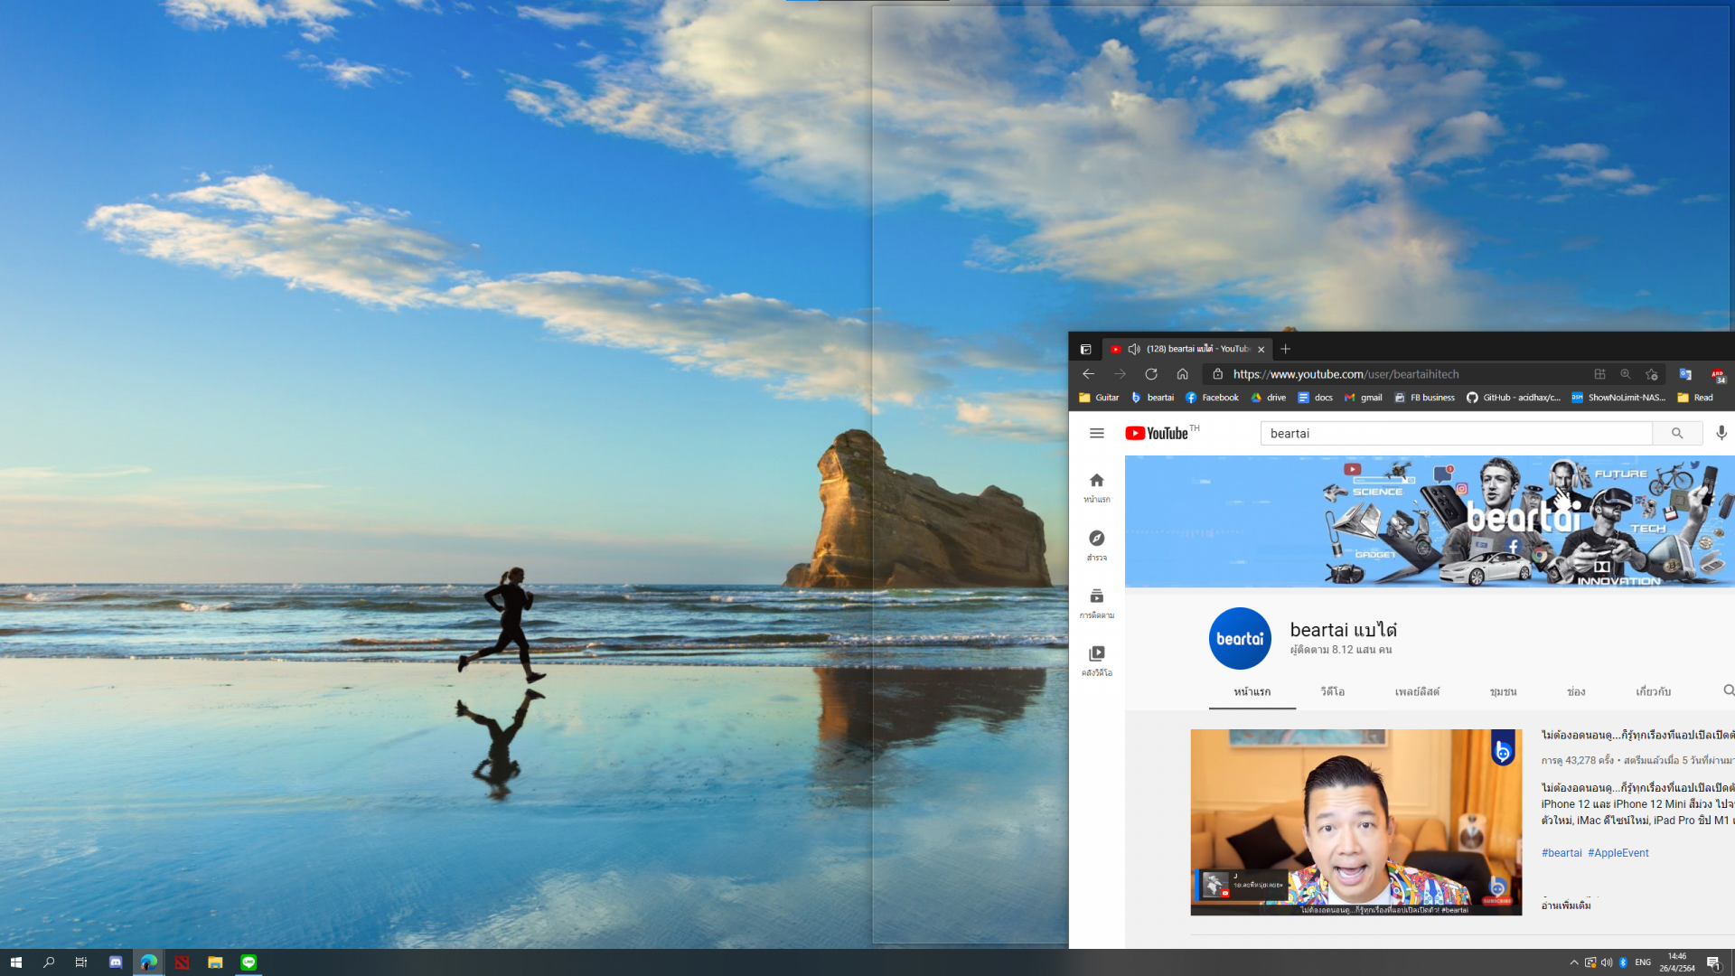Screen dimensions: 1735x976
Task: Click the #AppleEvent hashtag link
Action: tap(1618, 853)
